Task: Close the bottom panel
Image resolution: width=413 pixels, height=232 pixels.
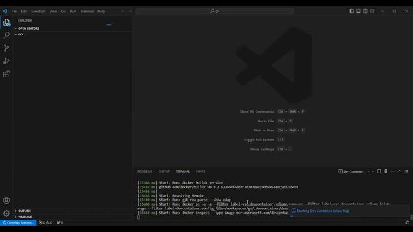Action: (x=407, y=171)
